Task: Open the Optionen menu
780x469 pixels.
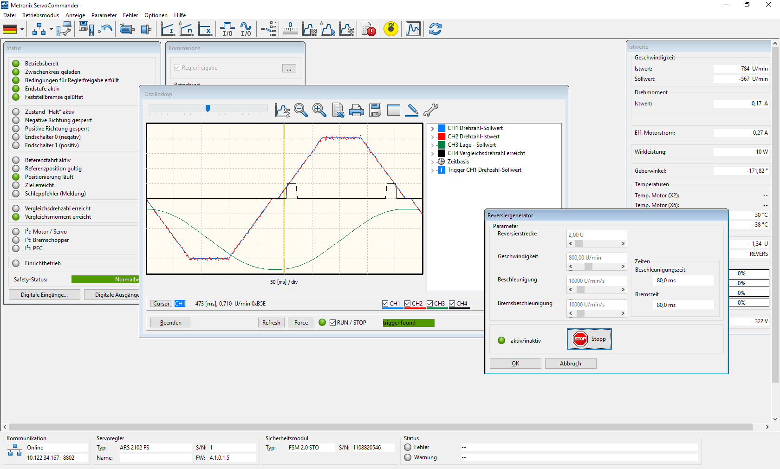Action: tap(156, 15)
